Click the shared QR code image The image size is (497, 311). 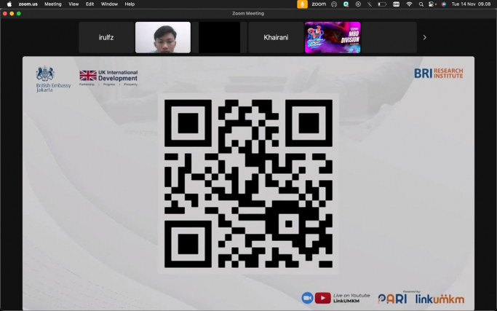248,184
